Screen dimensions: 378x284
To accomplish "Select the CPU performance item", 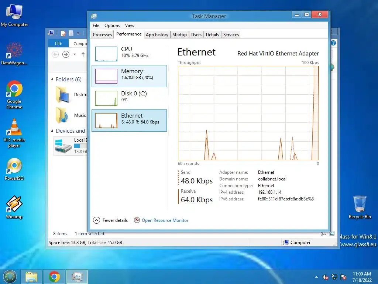I will 129,54.
